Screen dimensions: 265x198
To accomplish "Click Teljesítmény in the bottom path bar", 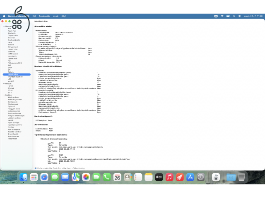I will (x=79, y=168).
